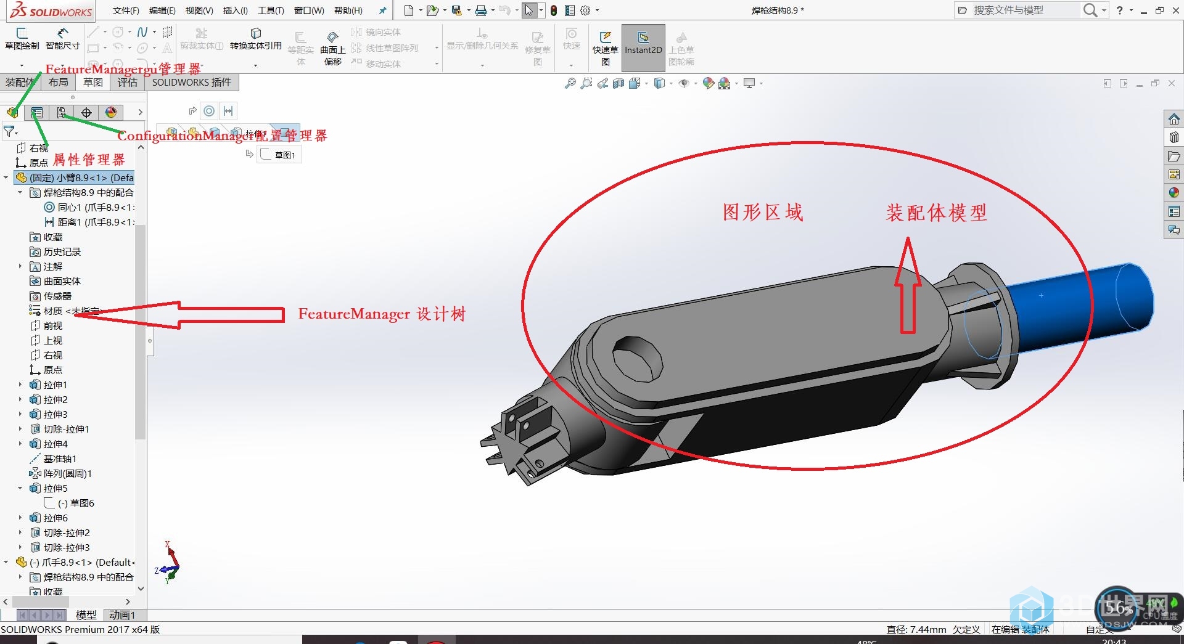Open Appearances color ball in task pane
Image resolution: width=1184 pixels, height=644 pixels.
point(1174,193)
